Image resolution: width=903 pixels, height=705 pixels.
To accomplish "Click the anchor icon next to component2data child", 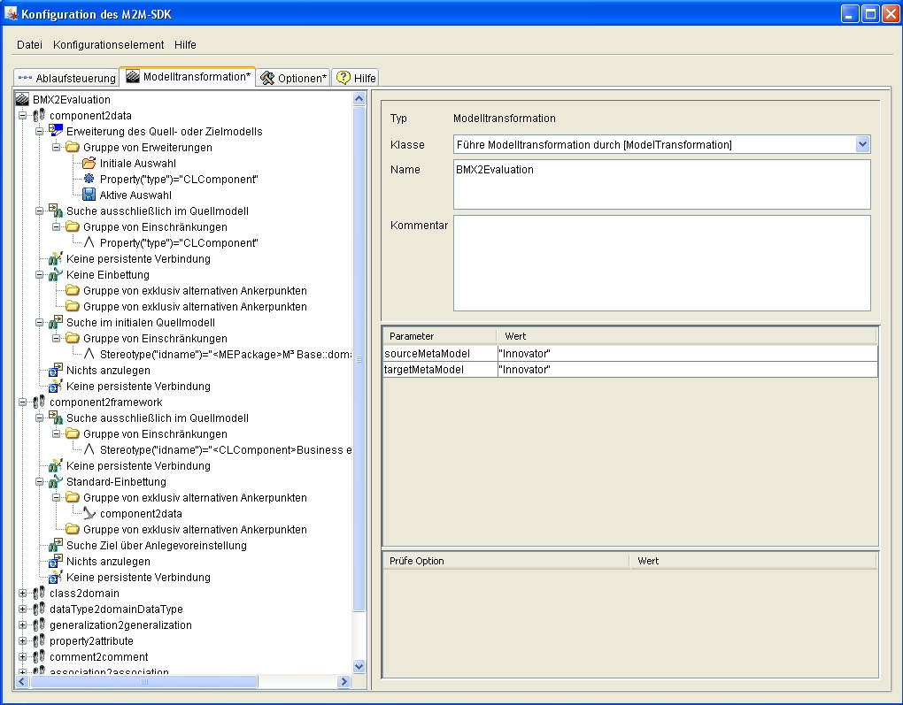I will click(x=89, y=514).
